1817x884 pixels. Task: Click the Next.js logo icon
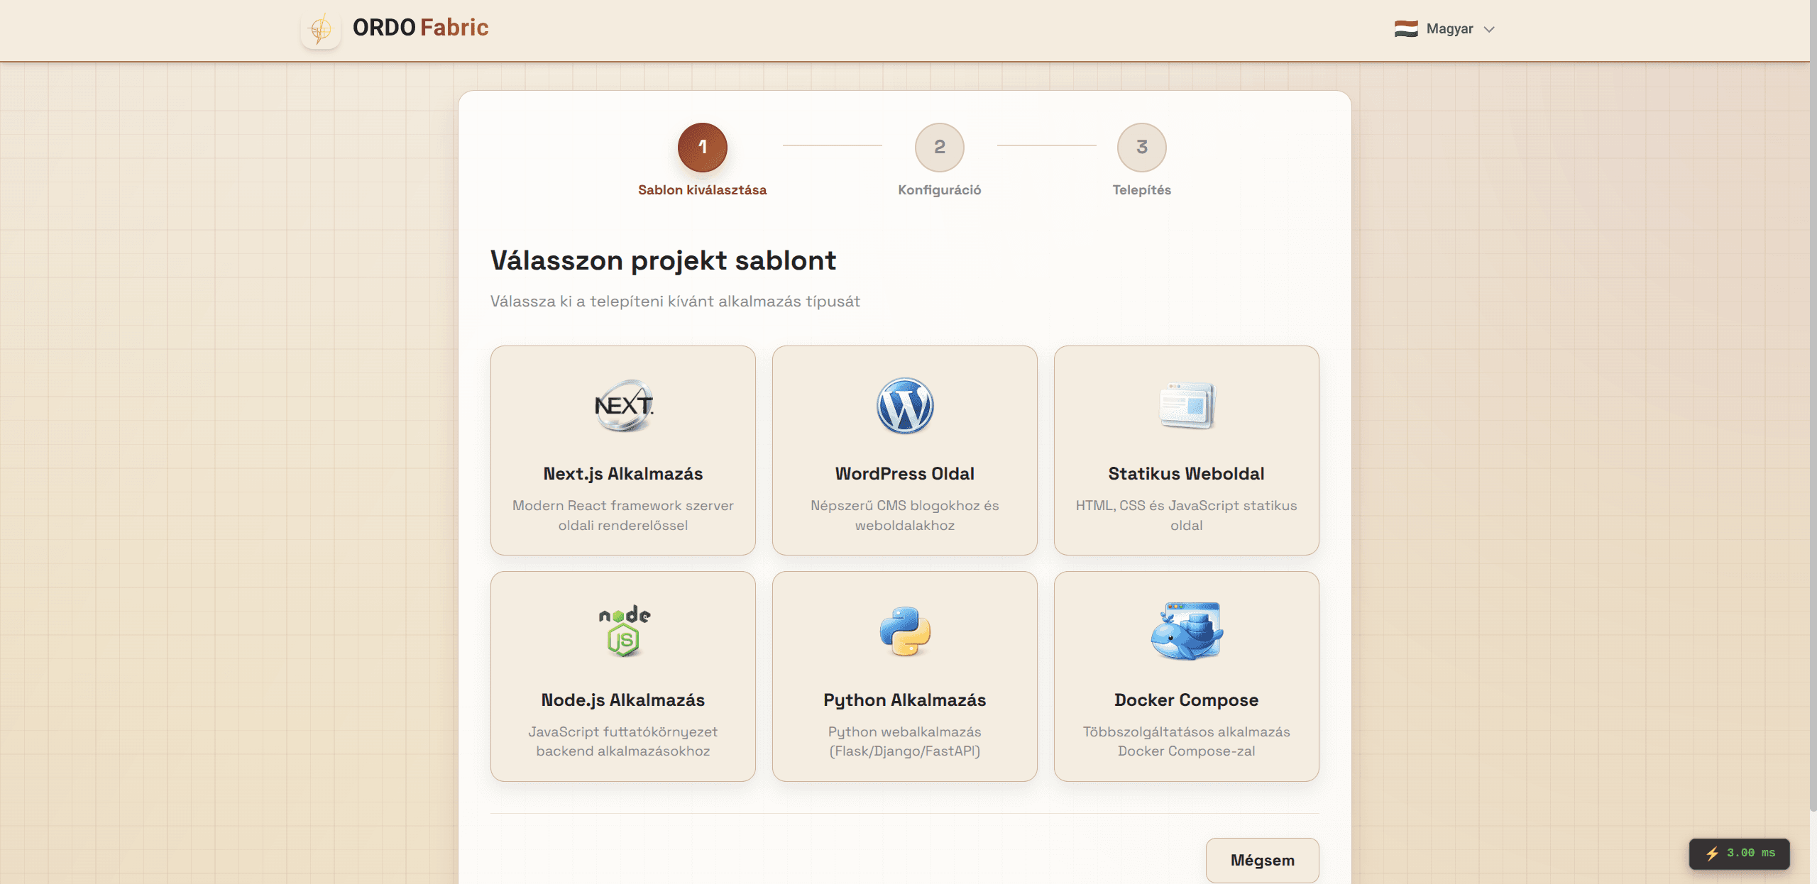pos(623,406)
